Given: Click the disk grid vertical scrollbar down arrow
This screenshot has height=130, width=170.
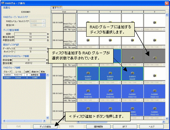Looking at the screenshot, I should tap(167, 119).
